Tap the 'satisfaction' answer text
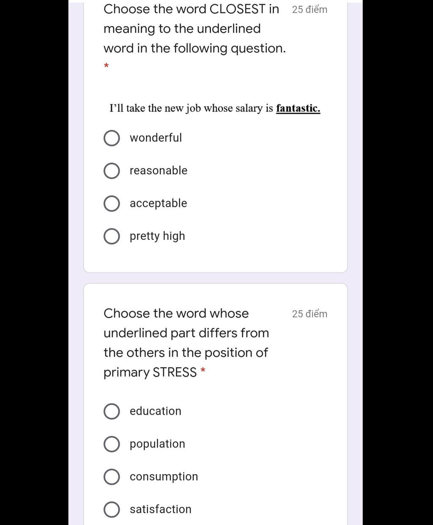Screen dimensions: 433x525 (x=160, y=509)
